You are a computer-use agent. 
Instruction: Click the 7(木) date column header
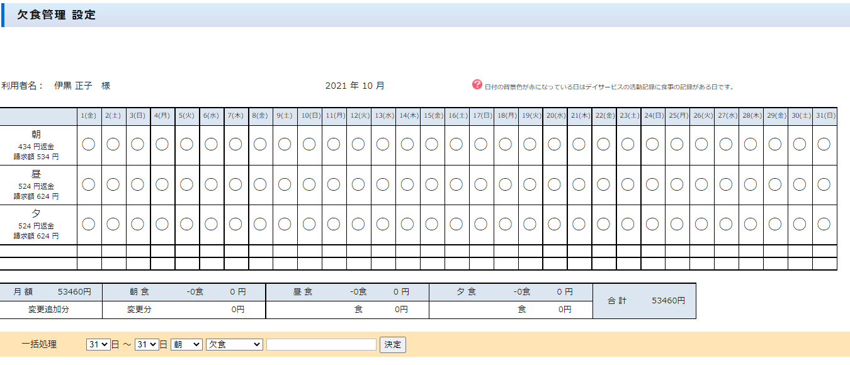[235, 116]
